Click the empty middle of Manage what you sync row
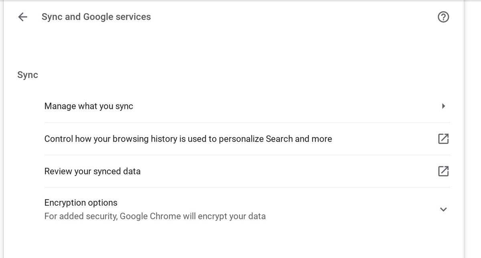Image resolution: width=481 pixels, height=258 pixels. click(281, 106)
